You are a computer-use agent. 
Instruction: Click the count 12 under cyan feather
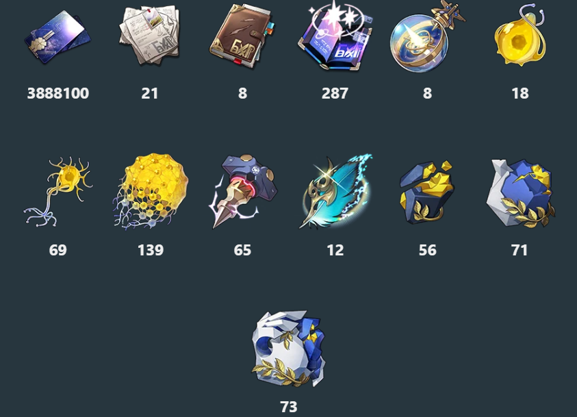click(335, 251)
